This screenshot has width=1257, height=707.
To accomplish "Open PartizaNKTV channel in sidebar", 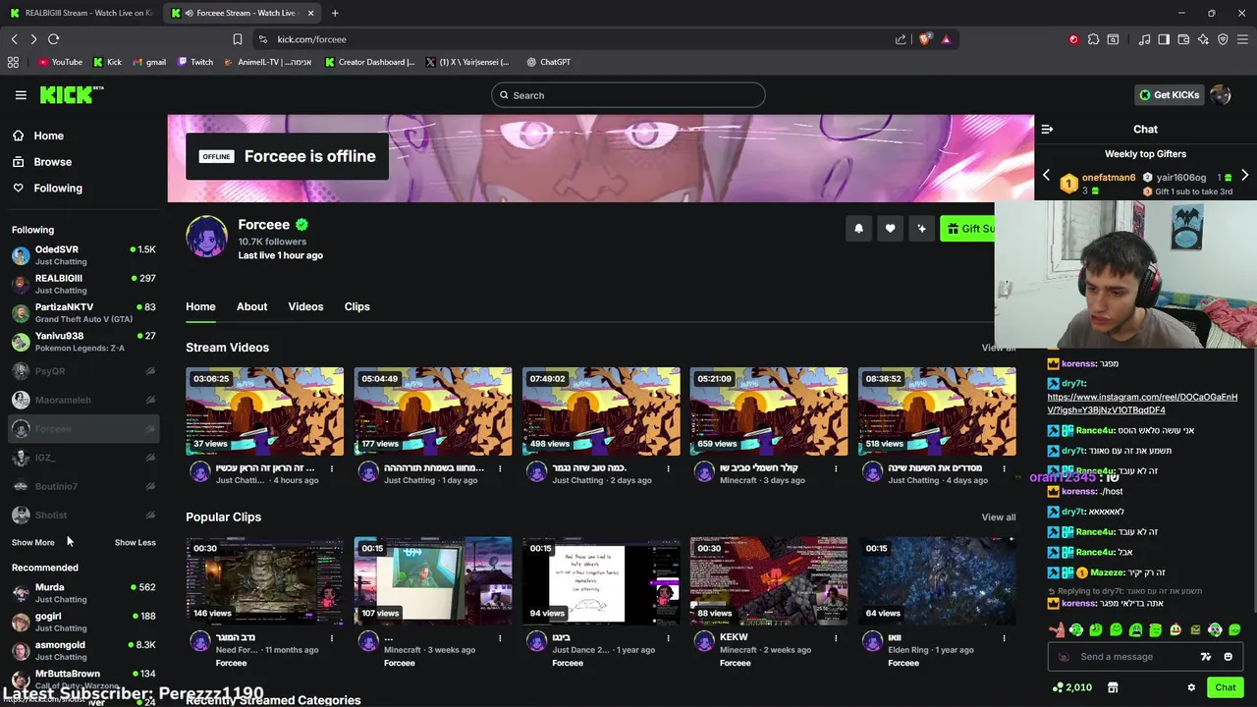I will 83,312.
